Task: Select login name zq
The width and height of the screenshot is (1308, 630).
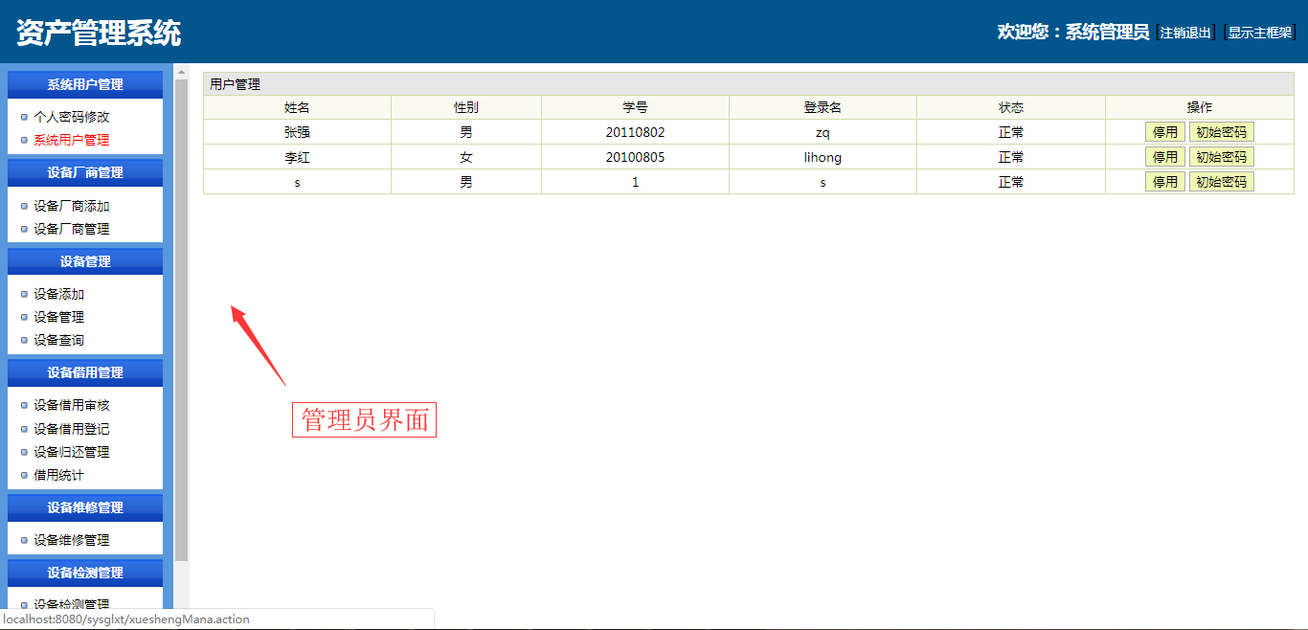Action: pyautogui.click(x=823, y=132)
